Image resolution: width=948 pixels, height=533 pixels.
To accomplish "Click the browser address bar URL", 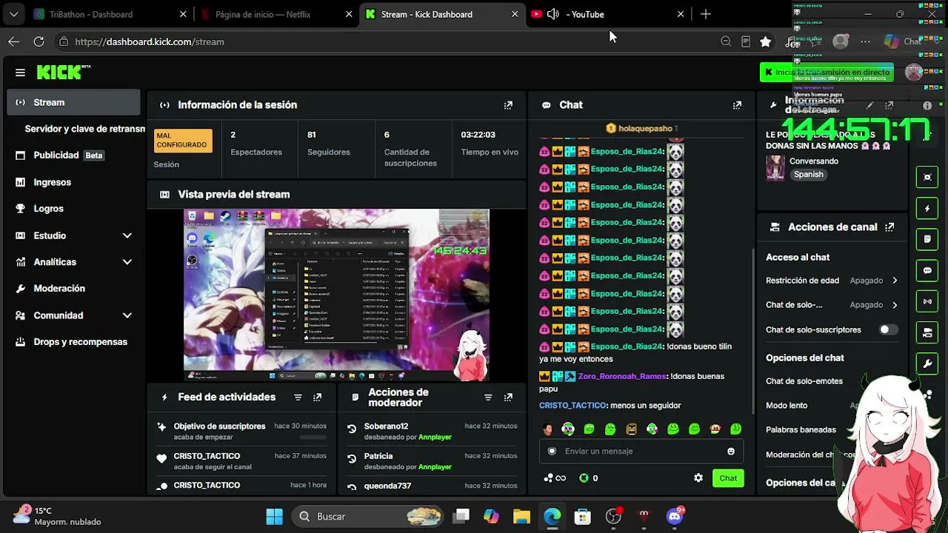I will pyautogui.click(x=150, y=41).
